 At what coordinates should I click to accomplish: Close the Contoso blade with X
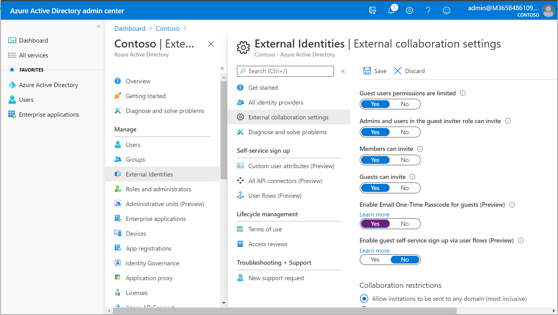(x=211, y=44)
